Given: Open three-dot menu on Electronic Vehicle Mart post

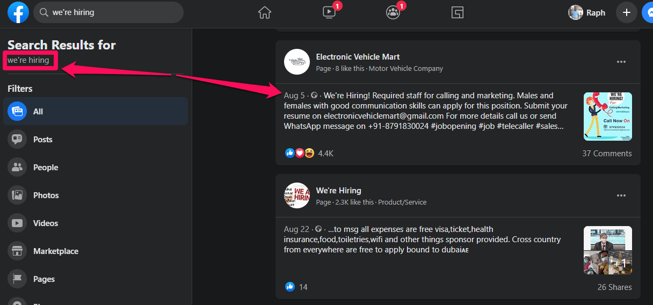Looking at the screenshot, I should pos(621,62).
